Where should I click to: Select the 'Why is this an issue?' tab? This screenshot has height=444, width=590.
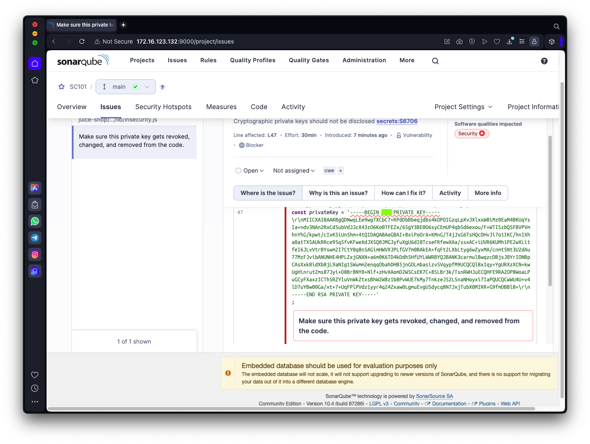pos(339,193)
